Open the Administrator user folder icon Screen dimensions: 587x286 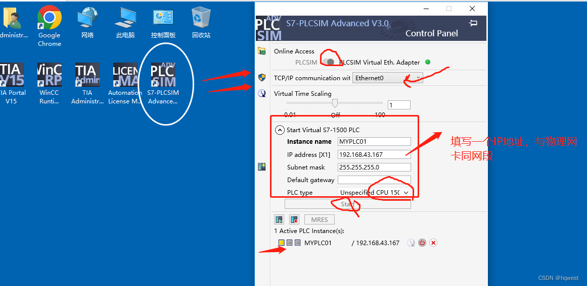(12, 22)
